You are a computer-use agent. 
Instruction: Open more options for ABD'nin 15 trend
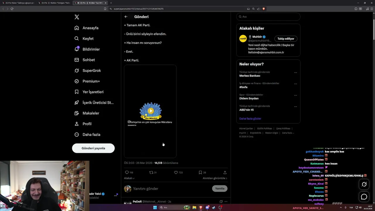(295, 107)
